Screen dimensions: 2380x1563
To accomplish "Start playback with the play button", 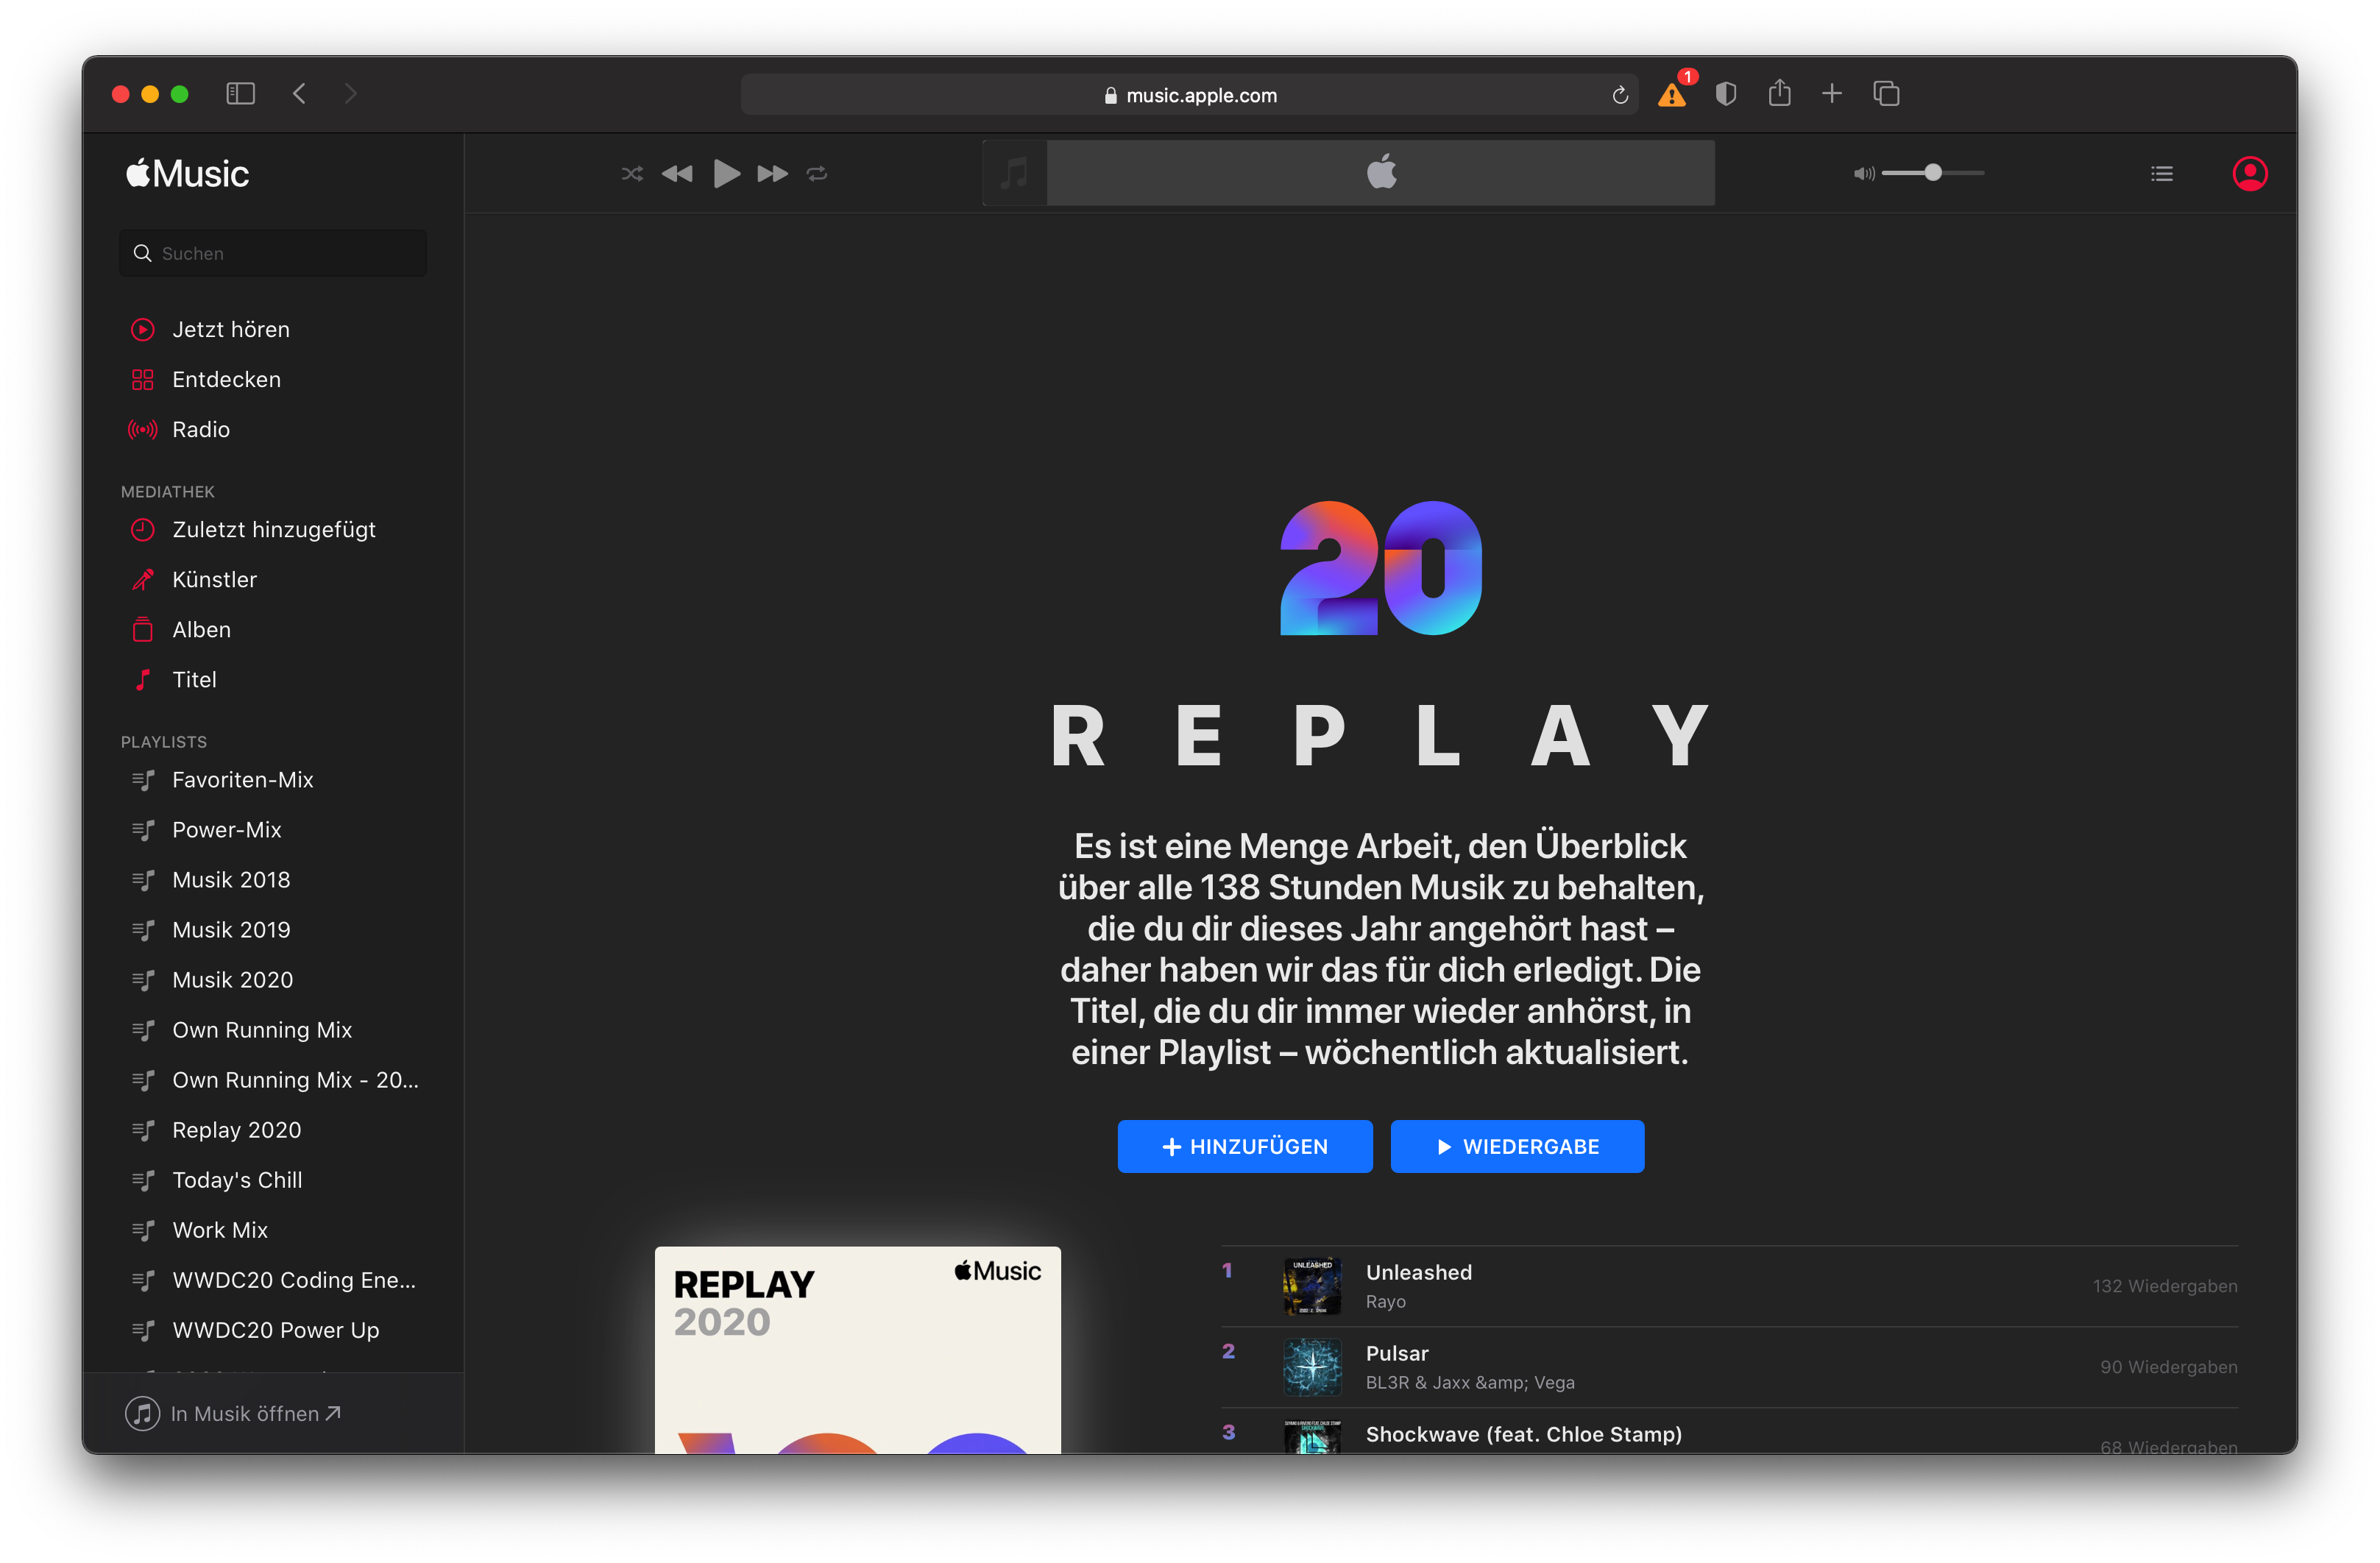I will (x=727, y=174).
